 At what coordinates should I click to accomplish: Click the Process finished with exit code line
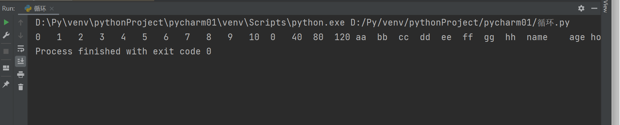[123, 51]
